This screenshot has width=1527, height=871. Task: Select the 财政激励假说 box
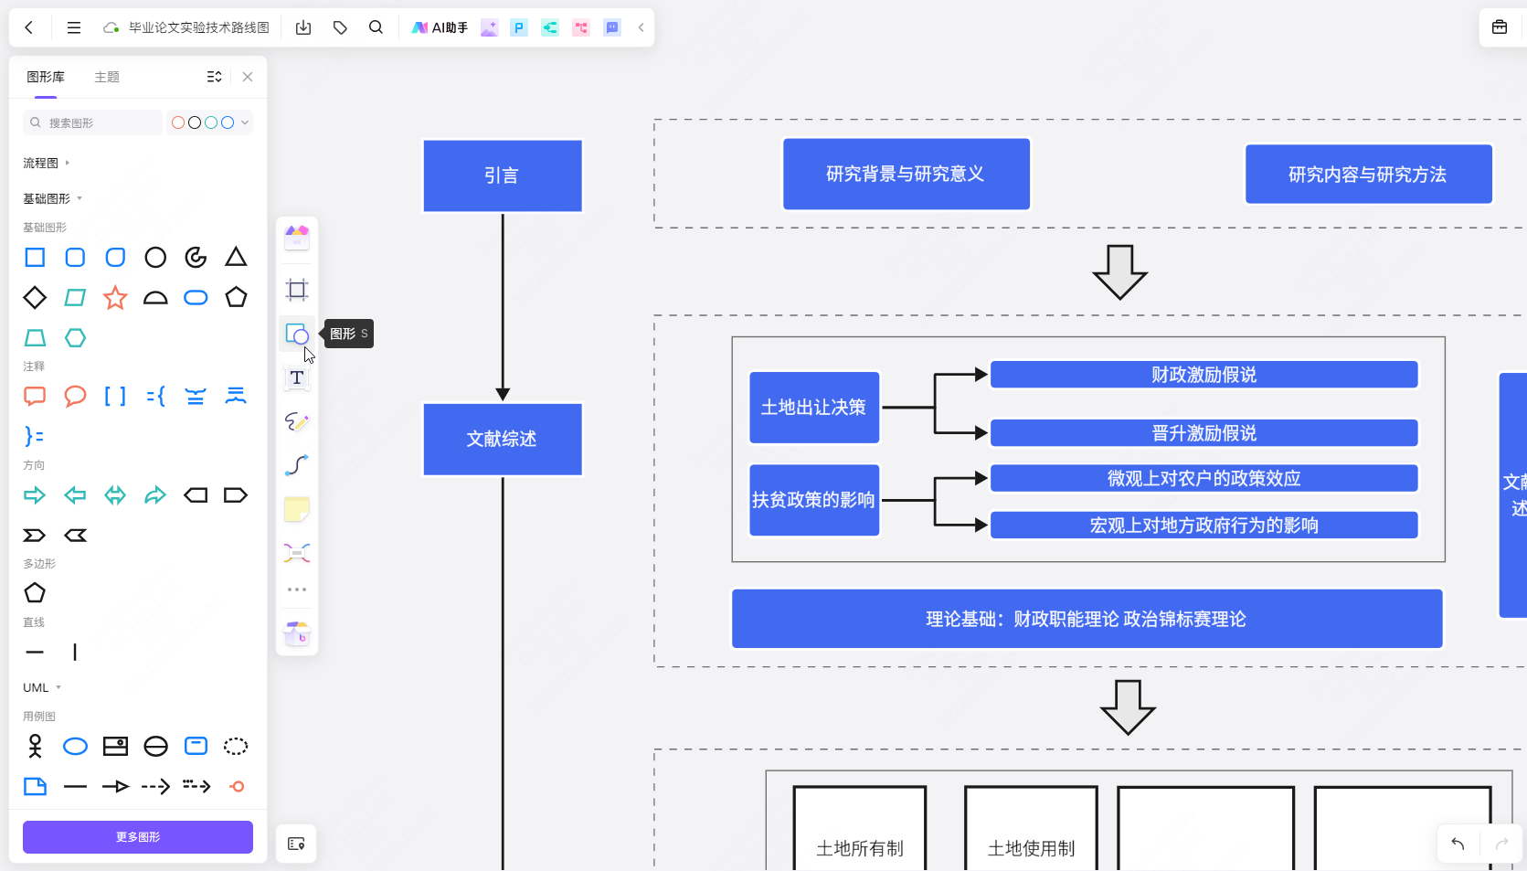pos(1204,375)
